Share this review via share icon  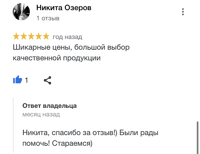pyautogui.click(x=47, y=80)
